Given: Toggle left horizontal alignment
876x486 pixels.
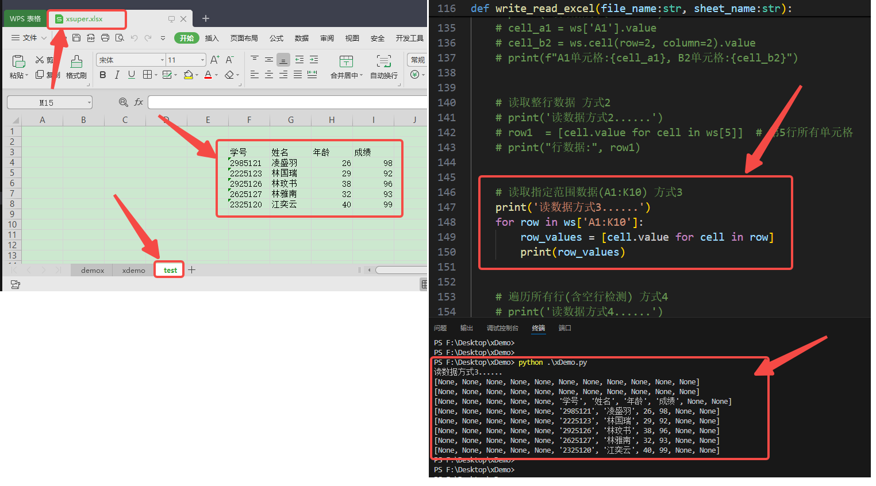Looking at the screenshot, I should pyautogui.click(x=255, y=75).
